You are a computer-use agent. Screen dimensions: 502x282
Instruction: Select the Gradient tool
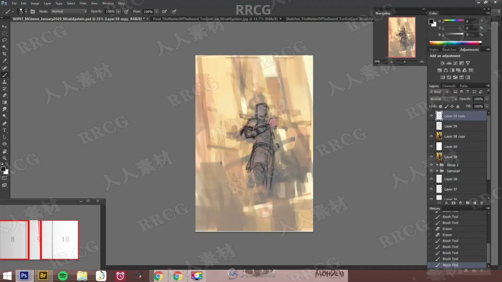tap(4, 102)
